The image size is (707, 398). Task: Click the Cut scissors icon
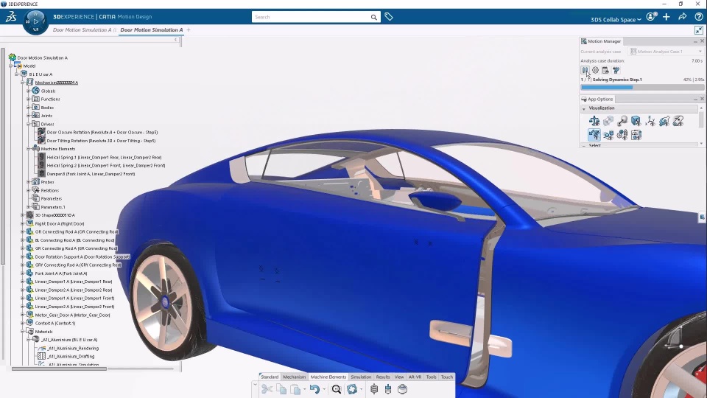point(267,389)
